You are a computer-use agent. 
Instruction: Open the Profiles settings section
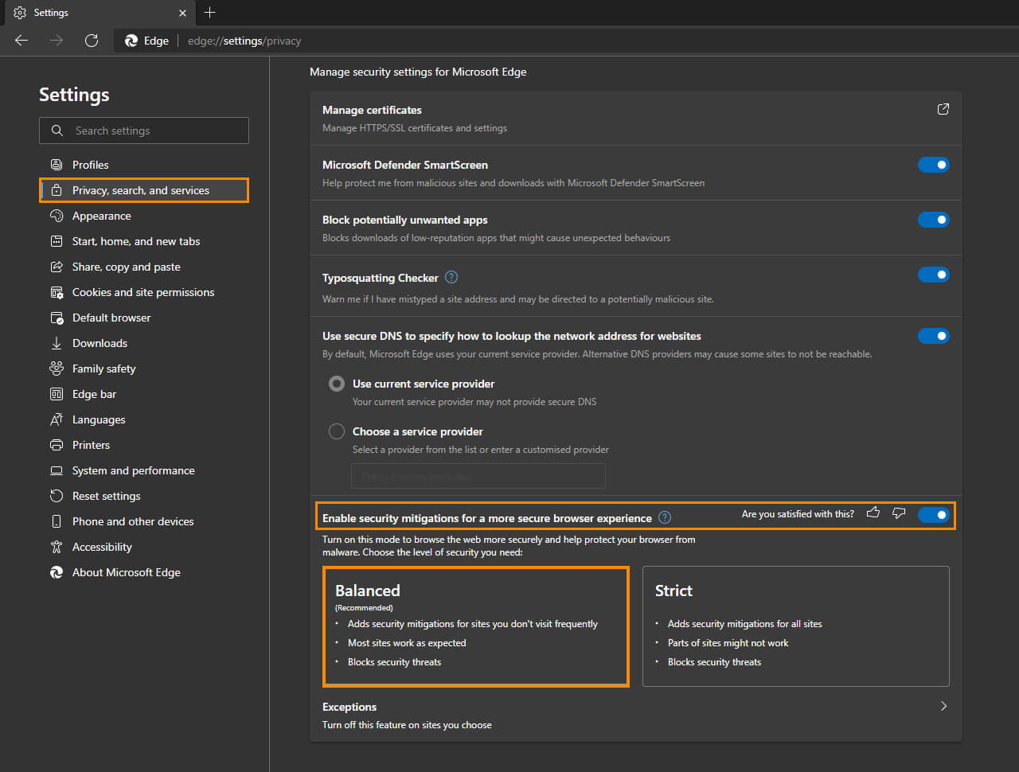click(144, 165)
